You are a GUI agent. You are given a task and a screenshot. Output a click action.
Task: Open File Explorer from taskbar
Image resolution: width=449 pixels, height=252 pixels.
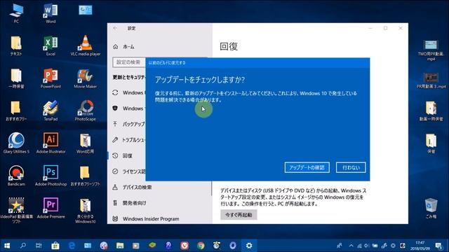pyautogui.click(x=120, y=246)
